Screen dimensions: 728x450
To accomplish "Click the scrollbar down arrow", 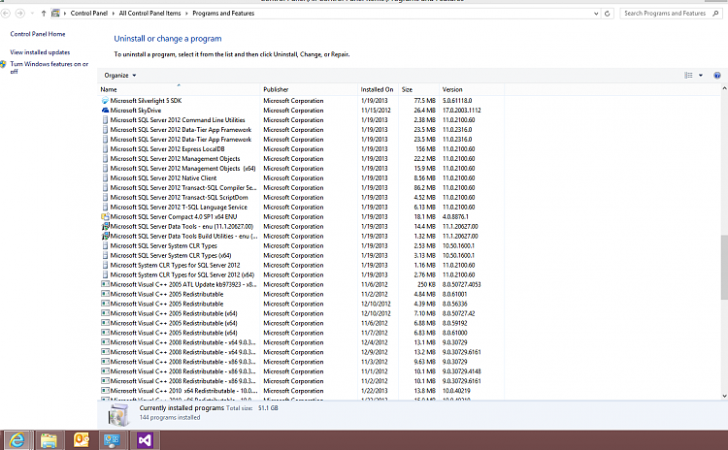I will pos(724,396).
